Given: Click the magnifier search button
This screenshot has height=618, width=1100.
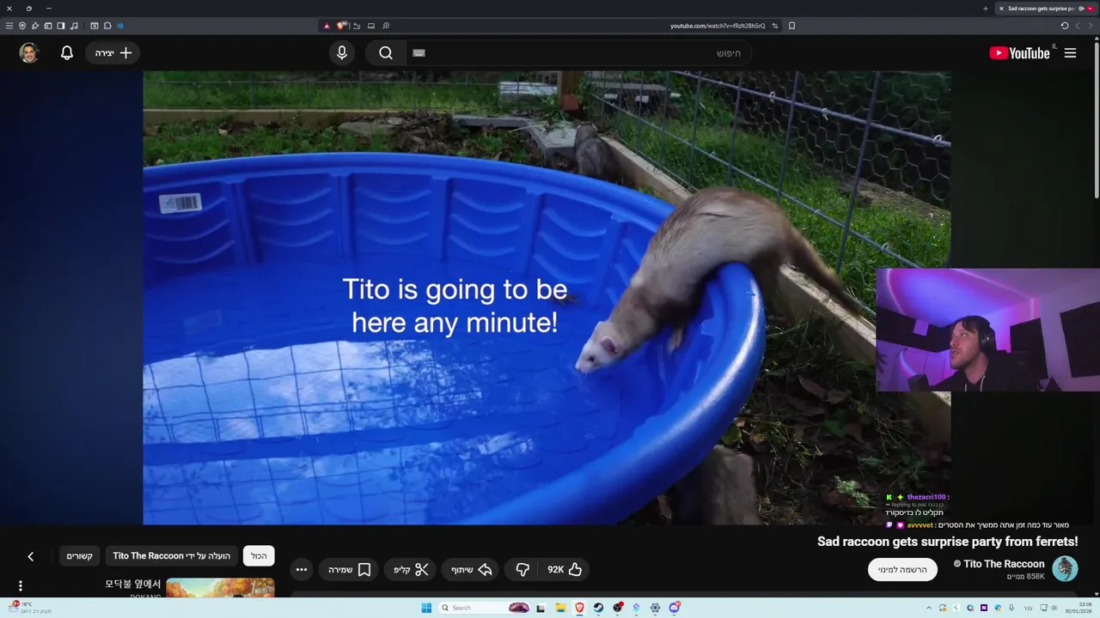Looking at the screenshot, I should tap(386, 53).
